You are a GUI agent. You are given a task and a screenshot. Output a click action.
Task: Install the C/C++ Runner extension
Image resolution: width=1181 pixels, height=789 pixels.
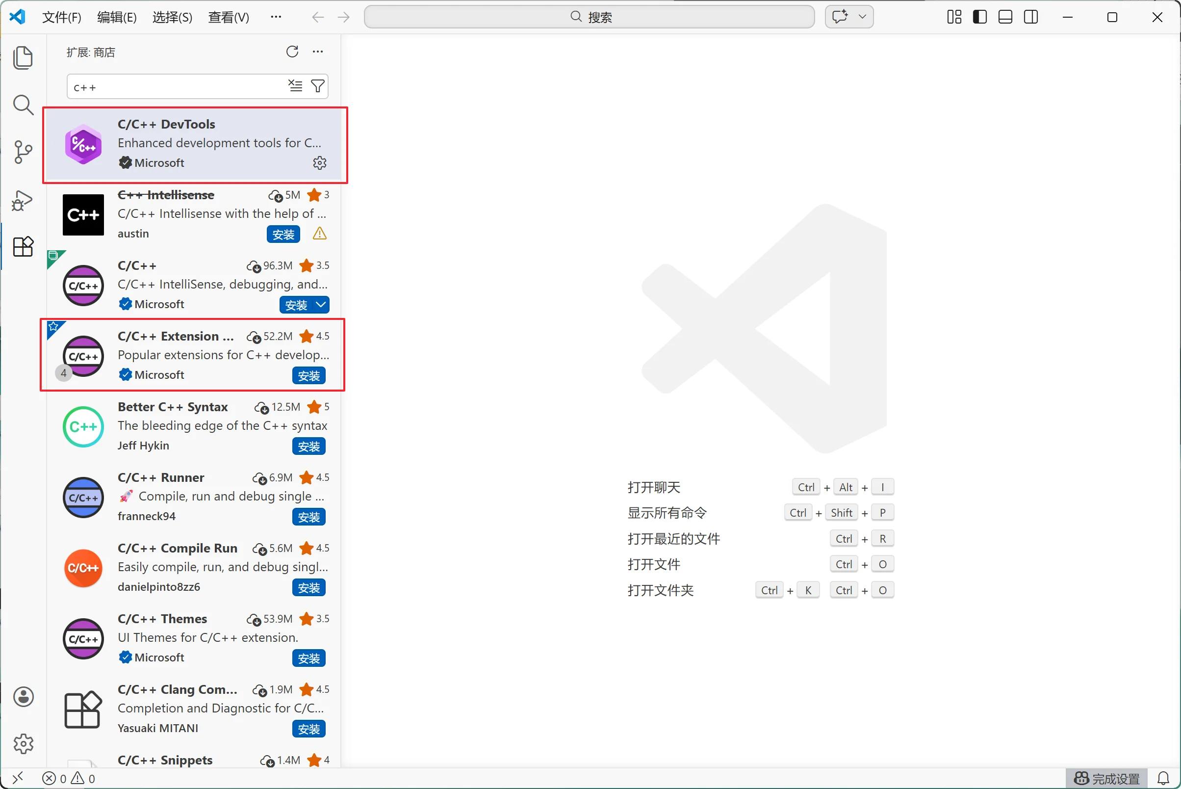[x=309, y=517]
